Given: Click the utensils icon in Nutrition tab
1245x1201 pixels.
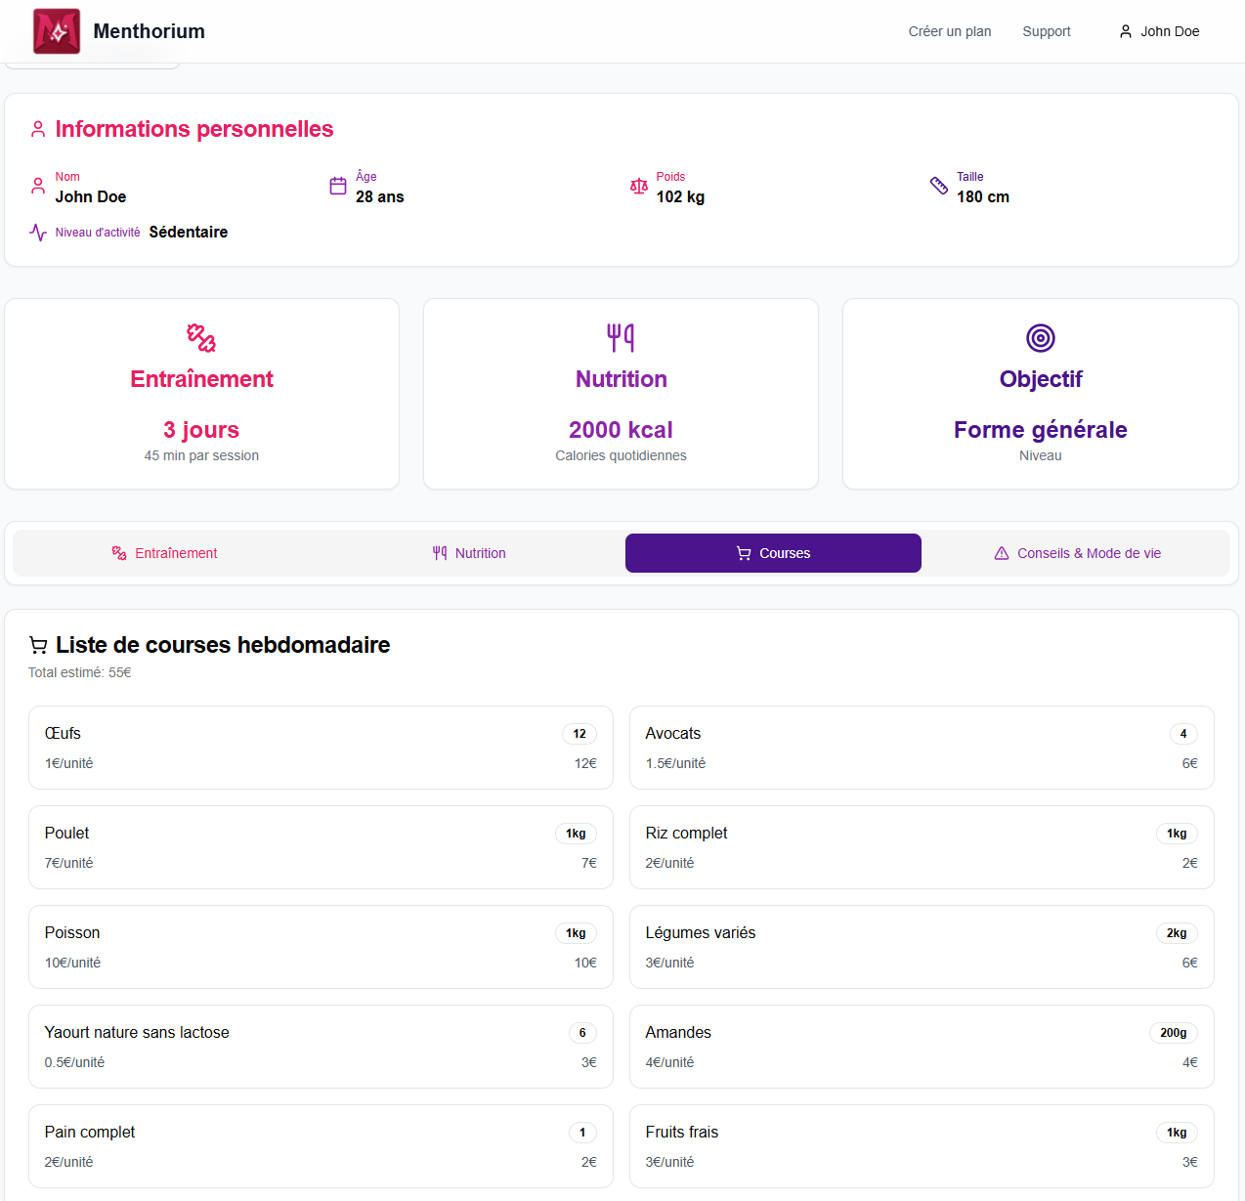Looking at the screenshot, I should tap(440, 553).
